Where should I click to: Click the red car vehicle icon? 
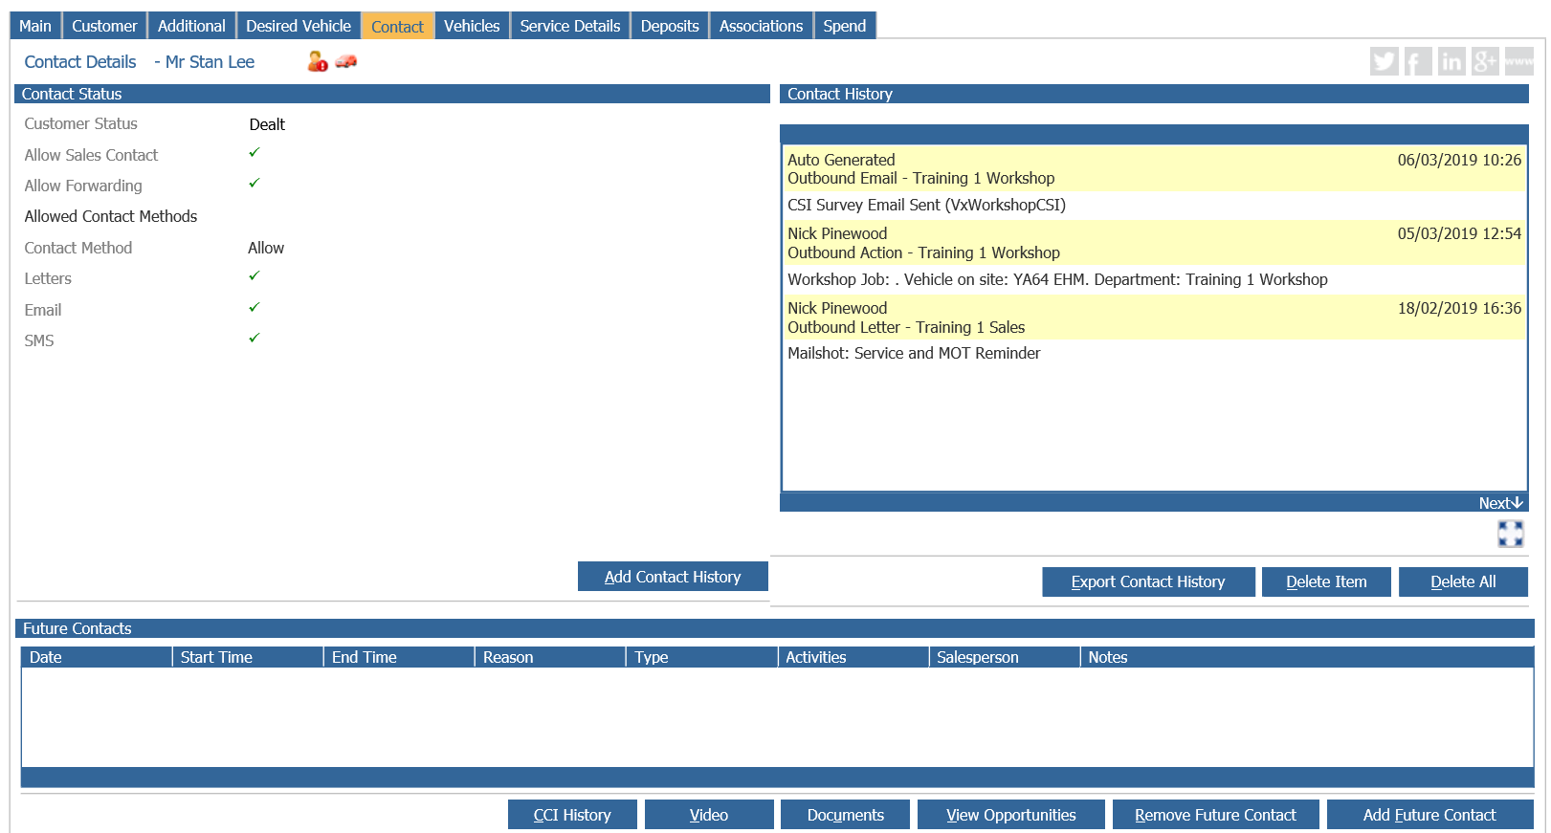coord(346,61)
